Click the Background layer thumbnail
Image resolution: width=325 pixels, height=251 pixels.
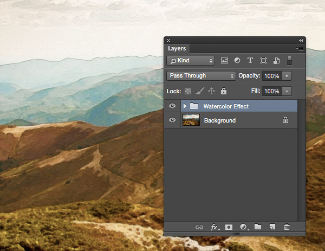pos(191,120)
